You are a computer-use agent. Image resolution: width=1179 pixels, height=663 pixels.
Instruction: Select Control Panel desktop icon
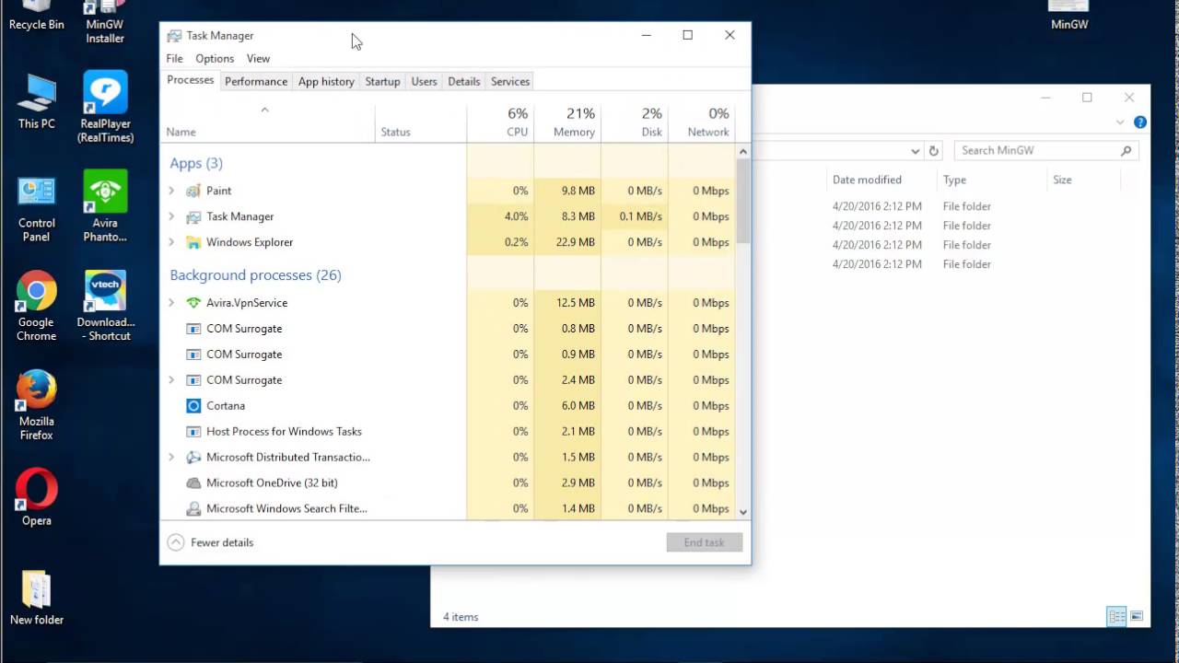(36, 209)
